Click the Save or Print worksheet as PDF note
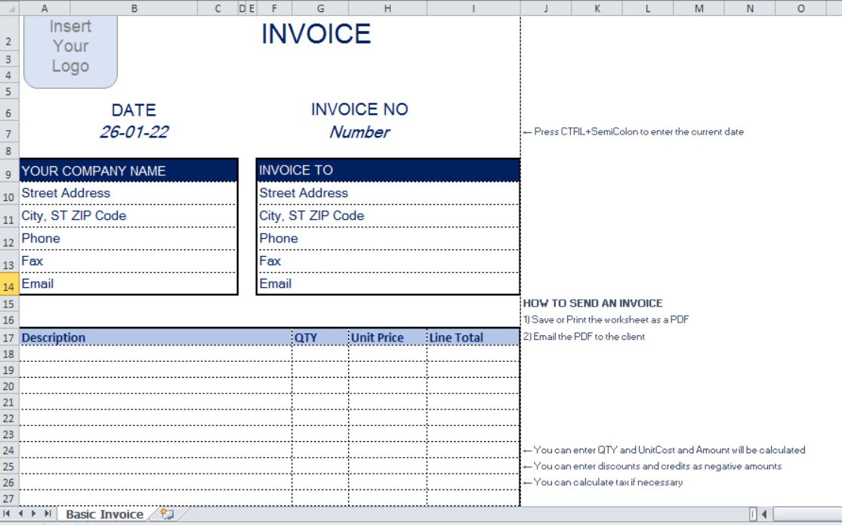842x525 pixels. (606, 320)
